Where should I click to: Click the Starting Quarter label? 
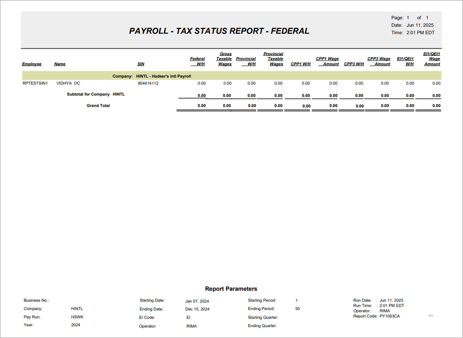pyautogui.click(x=263, y=317)
